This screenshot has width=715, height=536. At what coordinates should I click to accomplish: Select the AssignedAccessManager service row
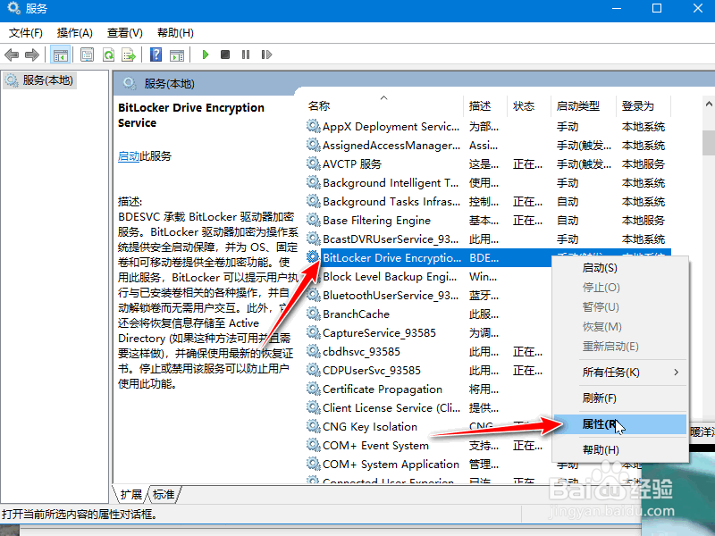[x=487, y=145]
